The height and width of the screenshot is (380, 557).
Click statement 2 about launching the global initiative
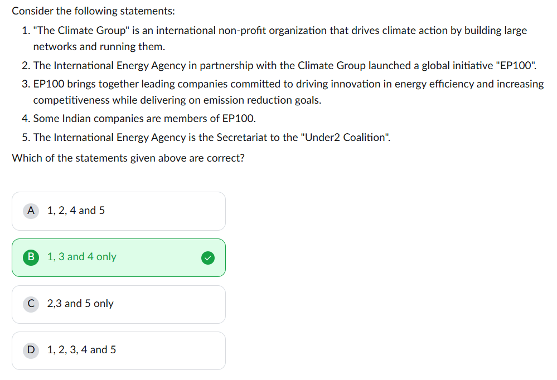279,66
